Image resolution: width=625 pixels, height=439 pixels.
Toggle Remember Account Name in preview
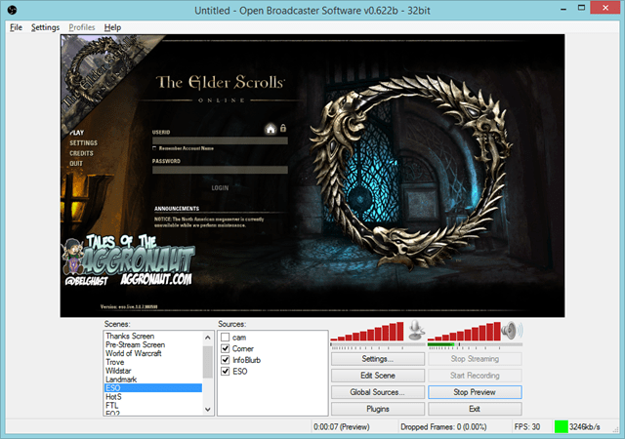[154, 148]
